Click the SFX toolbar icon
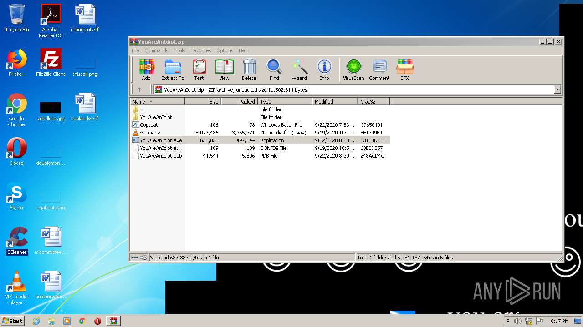583x327 pixels. pyautogui.click(x=404, y=70)
